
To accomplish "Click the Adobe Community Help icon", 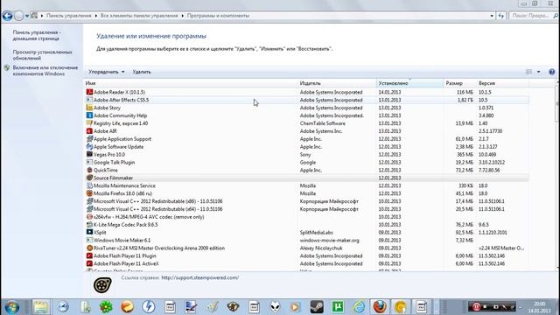I will (x=89, y=115).
